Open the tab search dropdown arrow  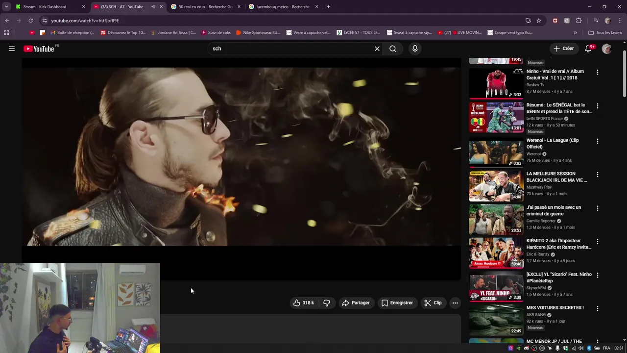6,7
